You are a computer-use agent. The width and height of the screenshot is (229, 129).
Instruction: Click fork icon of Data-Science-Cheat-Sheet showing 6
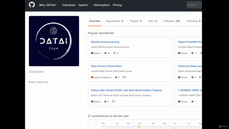(x=123, y=77)
